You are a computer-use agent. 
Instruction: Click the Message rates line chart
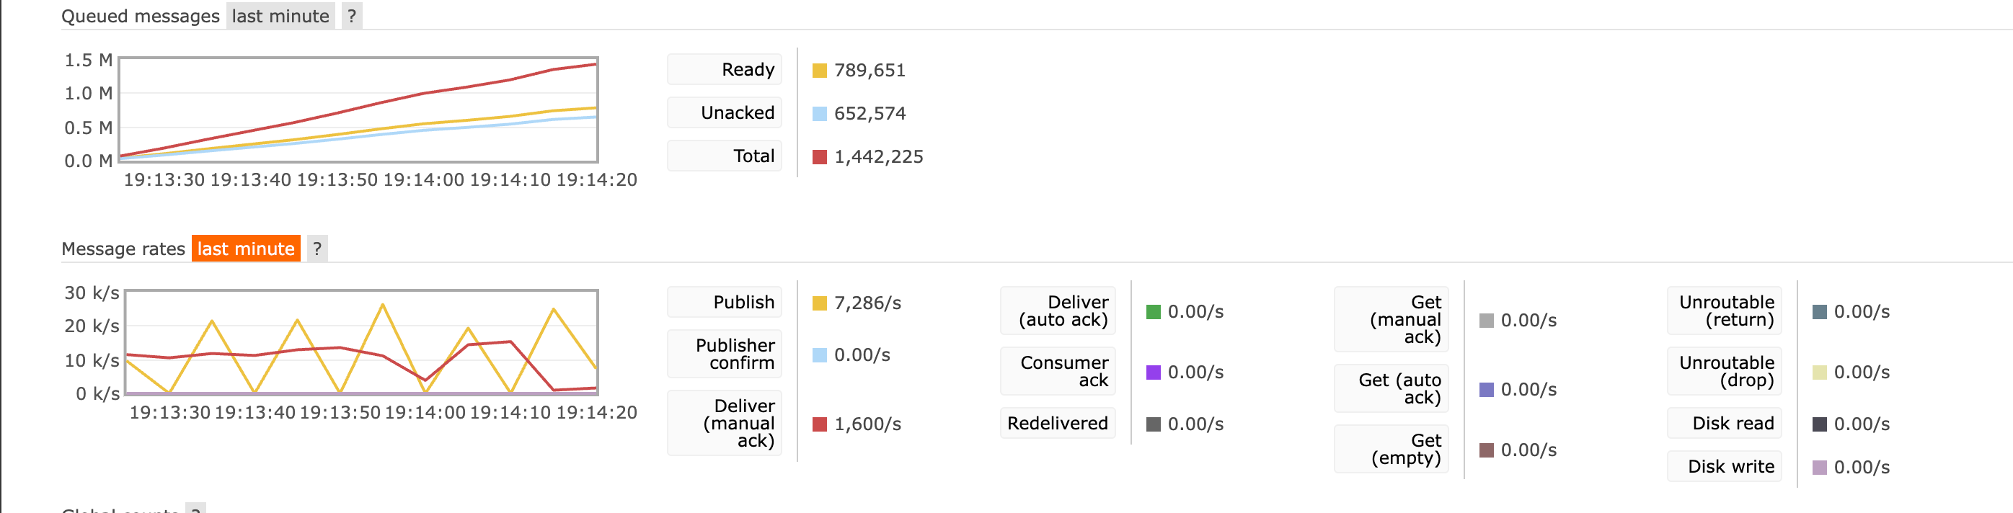[361, 342]
